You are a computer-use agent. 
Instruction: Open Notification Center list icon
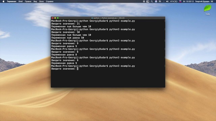click(212, 1)
